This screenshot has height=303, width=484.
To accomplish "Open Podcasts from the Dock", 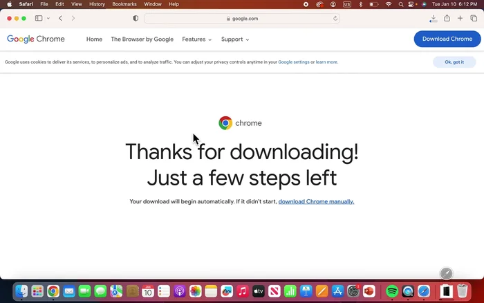I will 179,291.
